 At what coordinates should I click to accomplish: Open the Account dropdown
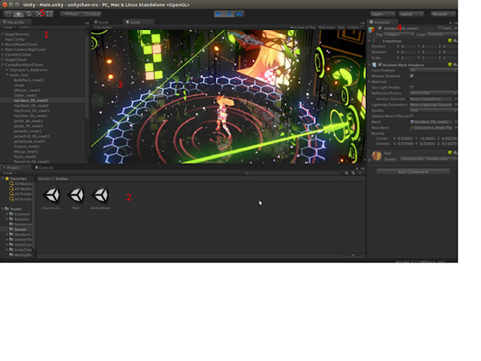click(443, 14)
